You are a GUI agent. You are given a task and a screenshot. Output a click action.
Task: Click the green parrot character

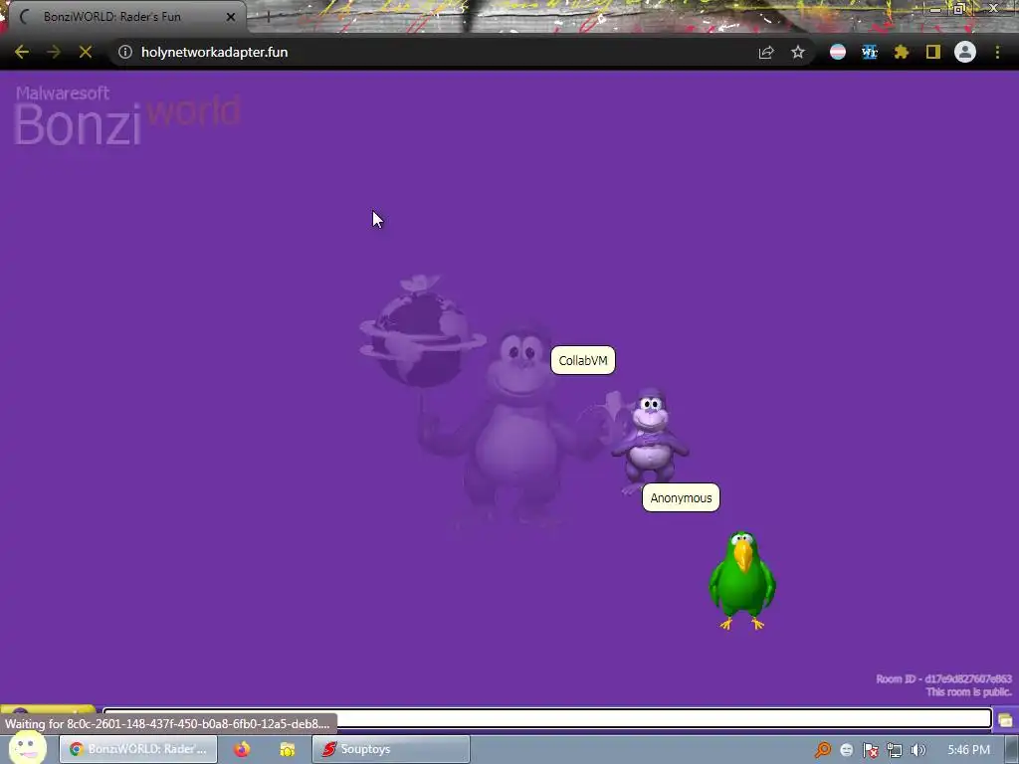tap(742, 581)
